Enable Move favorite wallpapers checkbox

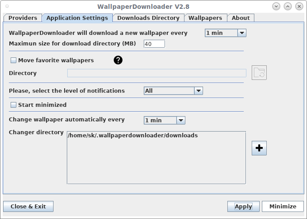pos(13,60)
